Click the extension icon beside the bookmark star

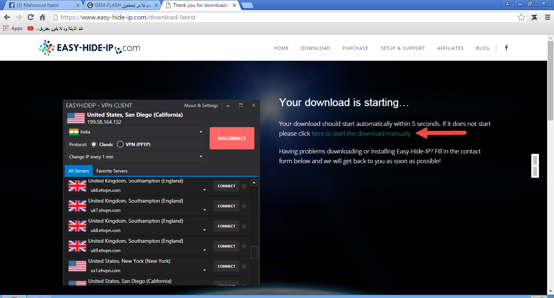(535, 17)
